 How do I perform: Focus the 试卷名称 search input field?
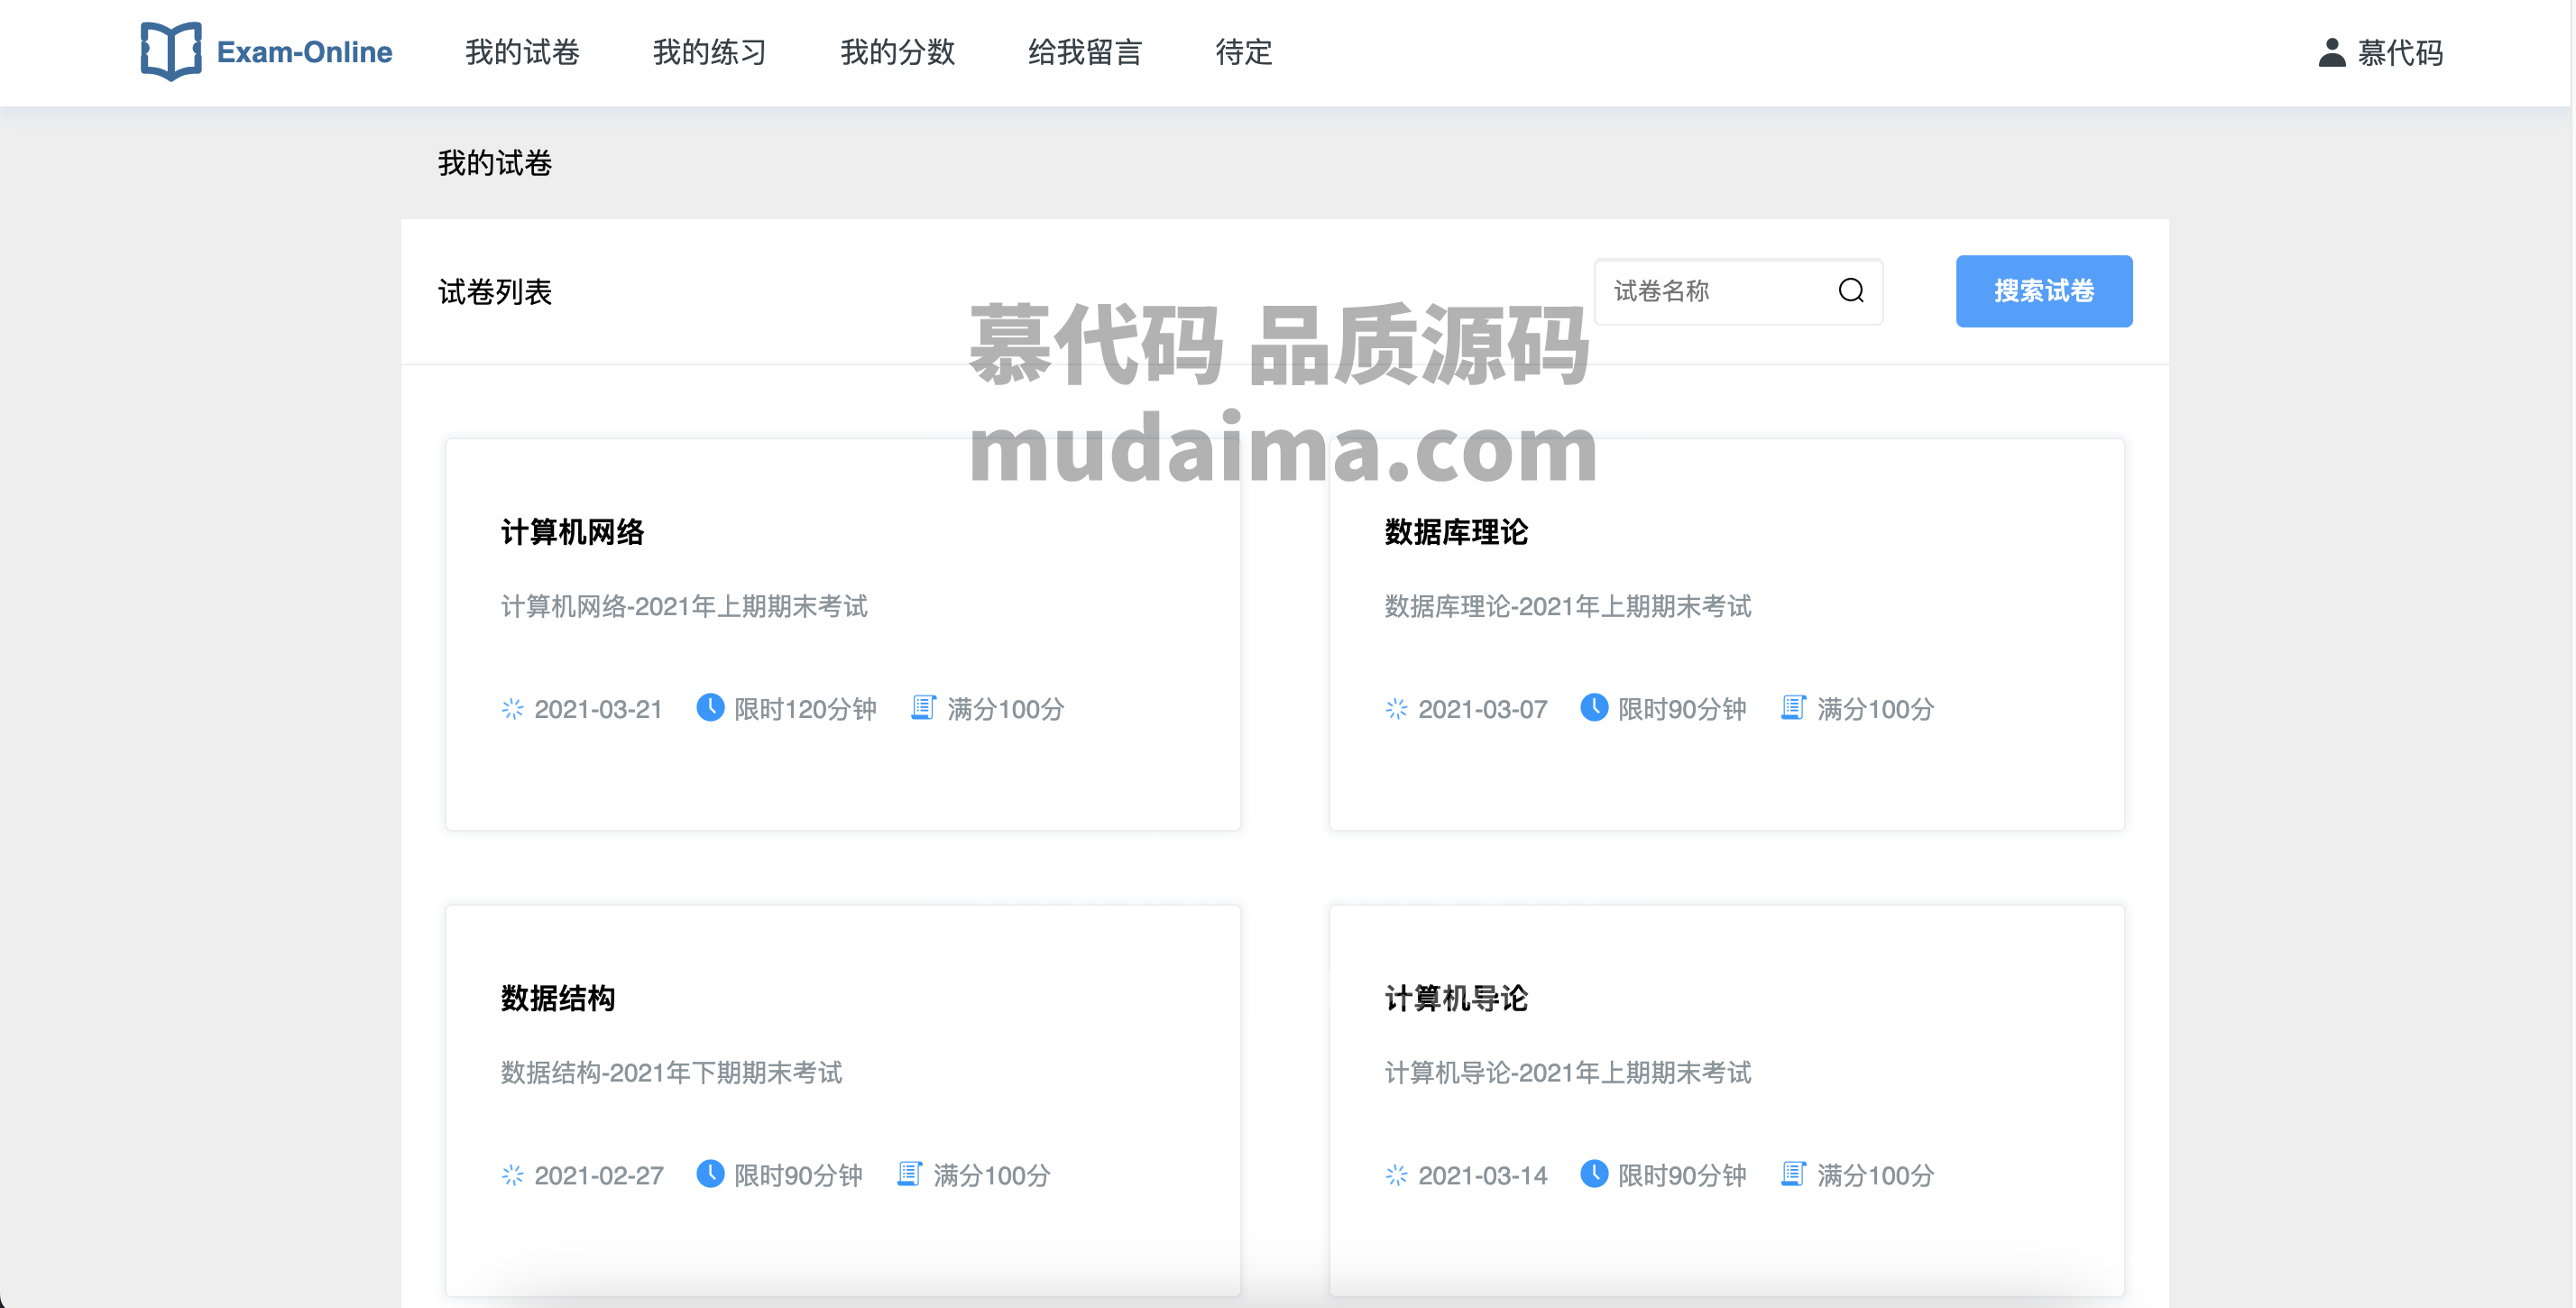click(x=1738, y=291)
